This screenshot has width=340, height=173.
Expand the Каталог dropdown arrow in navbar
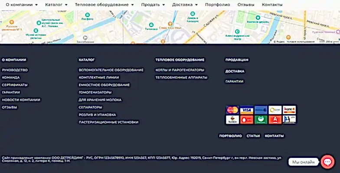tap(66, 5)
